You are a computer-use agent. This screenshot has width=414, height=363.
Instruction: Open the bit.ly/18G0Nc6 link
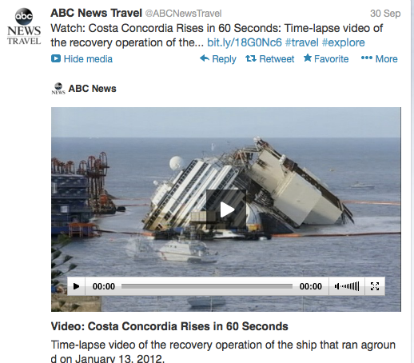tap(245, 42)
